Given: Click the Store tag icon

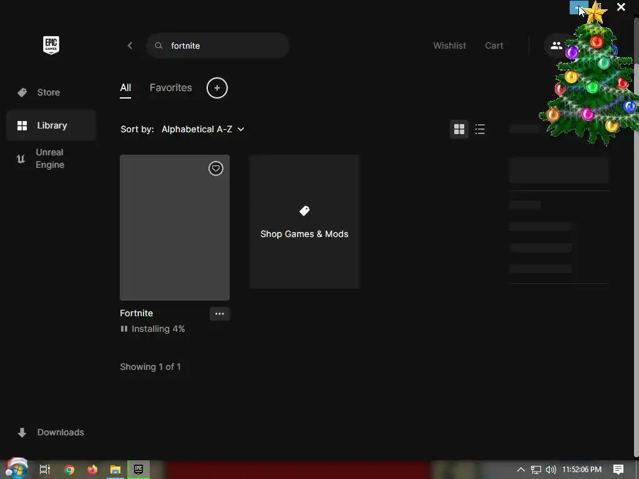Looking at the screenshot, I should pyautogui.click(x=22, y=92).
